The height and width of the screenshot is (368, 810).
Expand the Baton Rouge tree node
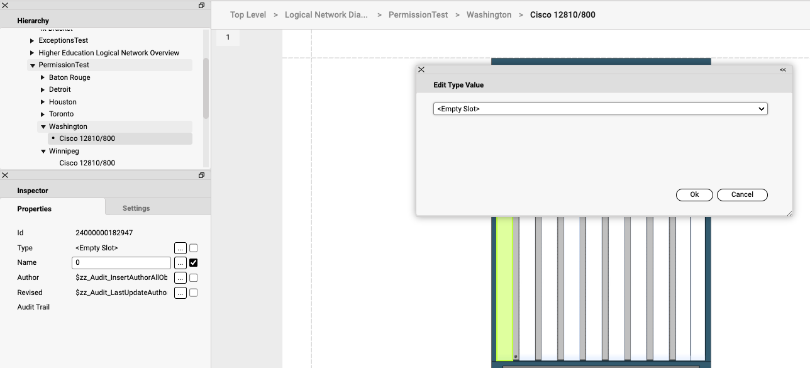(43, 77)
